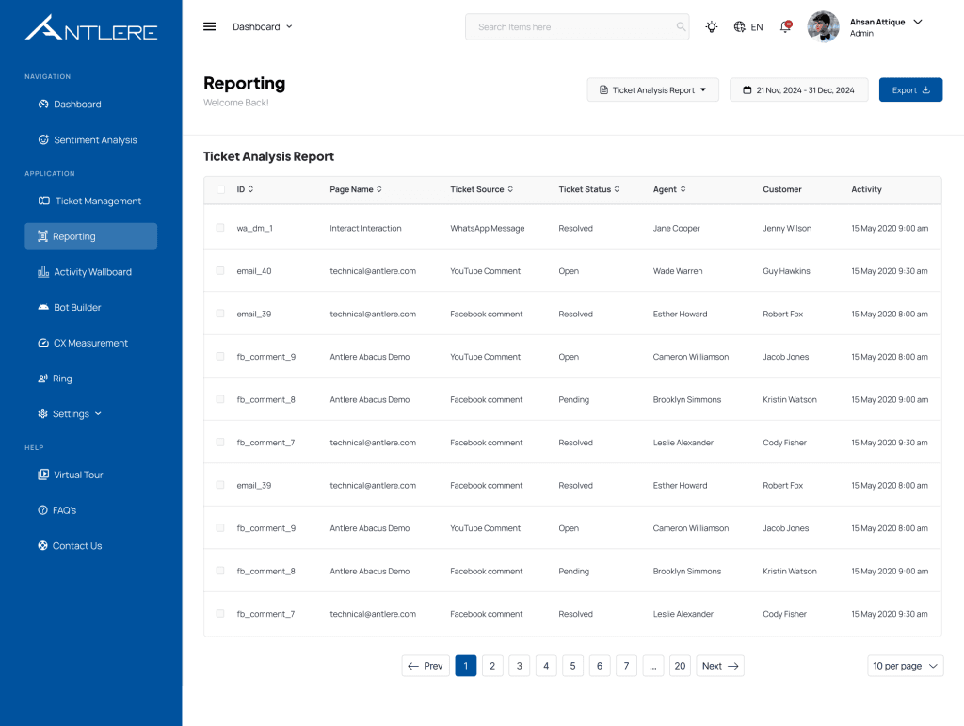Viewport: 964px width, 726px height.
Task: Check the wa_dm_1 row checkbox
Action: (x=220, y=228)
